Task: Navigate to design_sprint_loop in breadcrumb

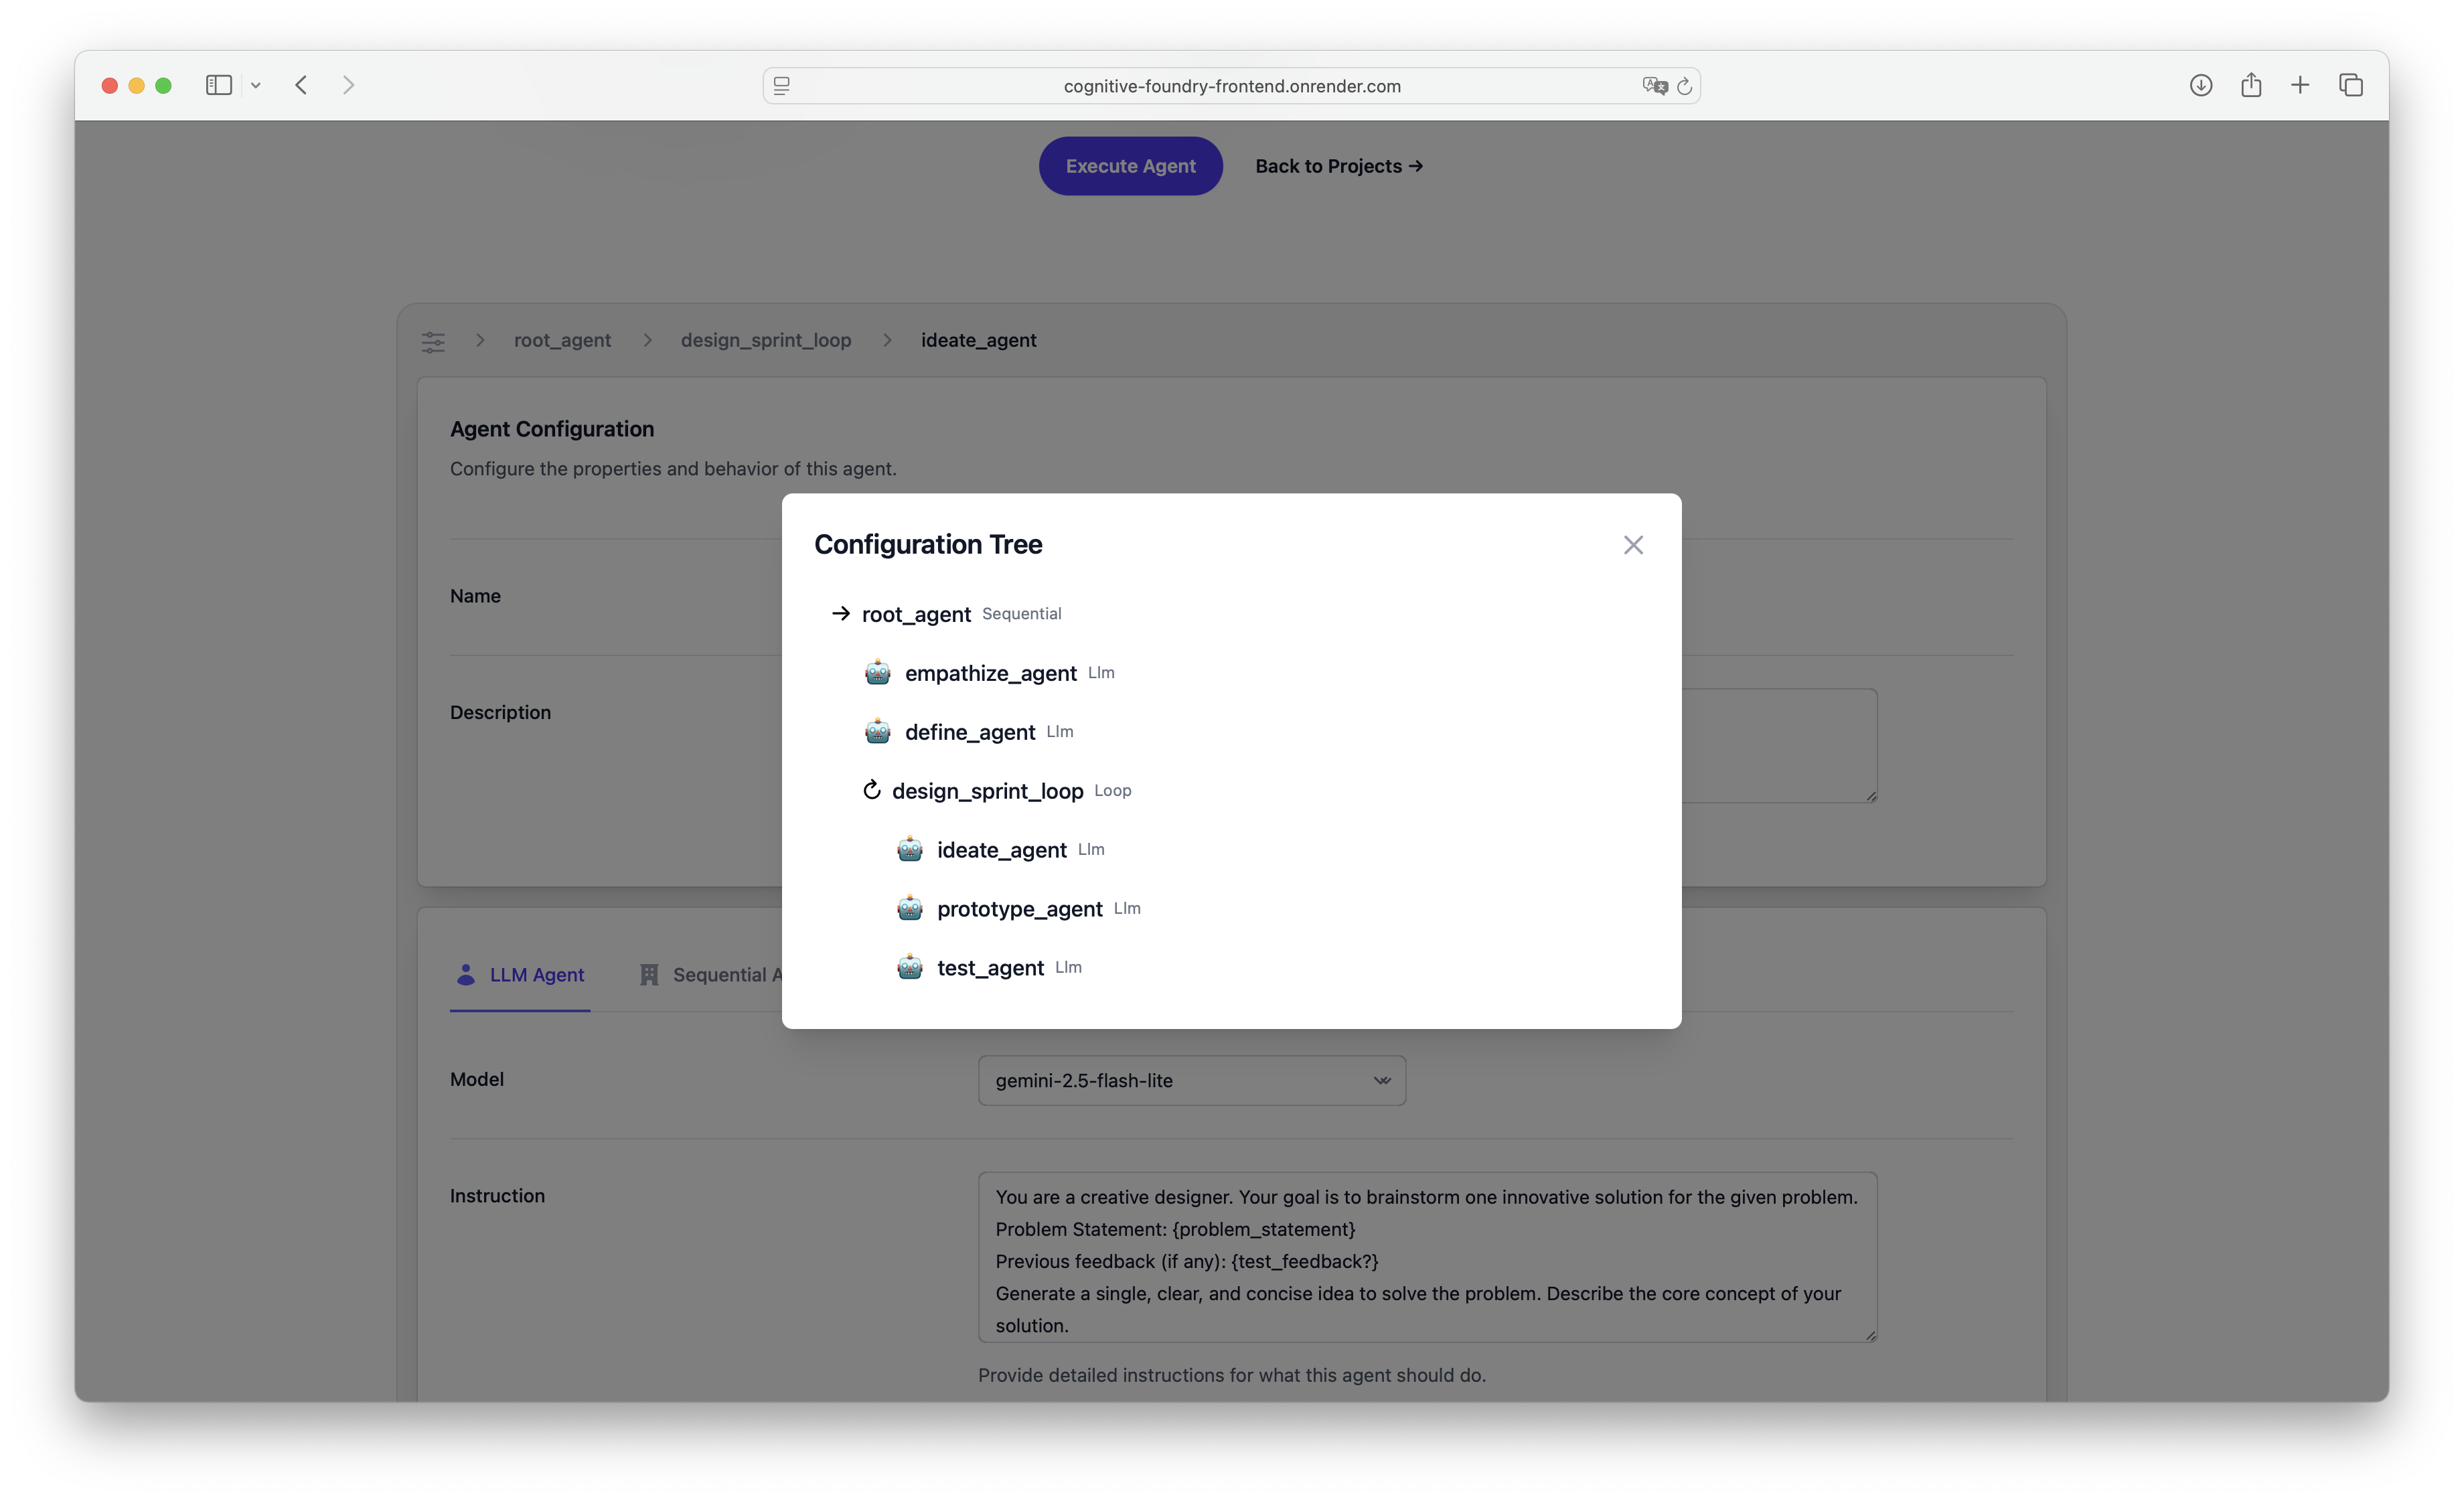Action: coord(765,341)
